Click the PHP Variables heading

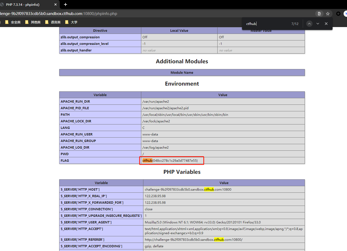tap(182, 172)
